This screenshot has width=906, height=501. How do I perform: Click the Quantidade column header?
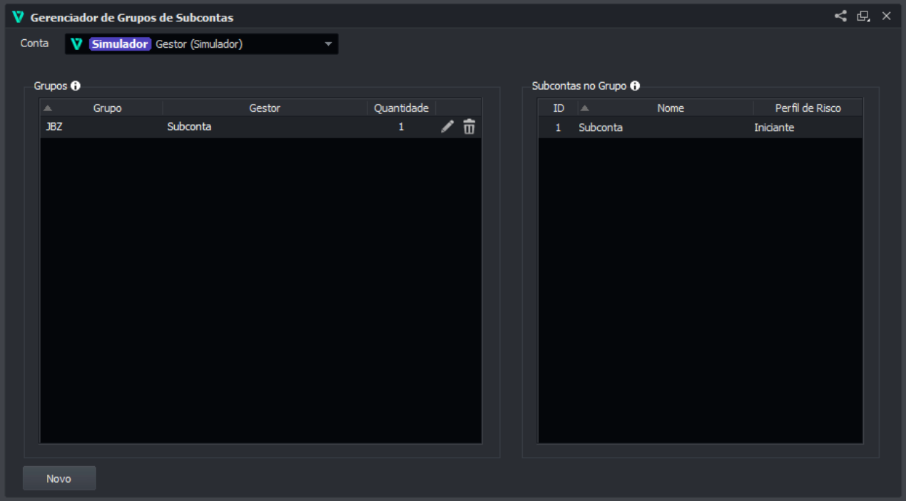coord(401,108)
